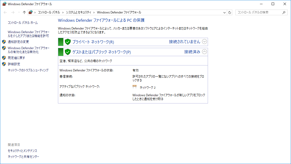Image resolution: width=291 pixels, height=164 pixels.
Task: Open 通知設定の変更 link
Action: [x=18, y=42]
